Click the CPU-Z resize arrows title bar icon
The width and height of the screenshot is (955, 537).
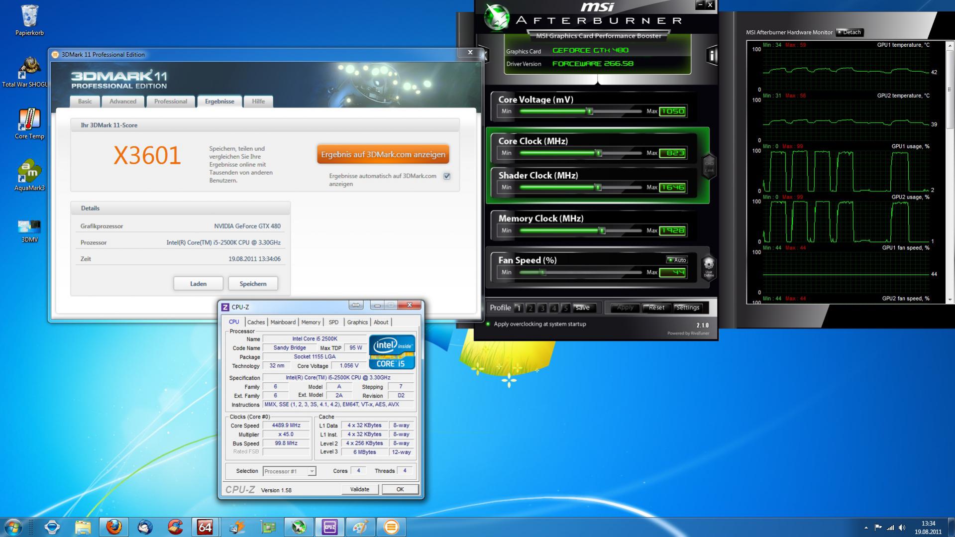coord(356,305)
